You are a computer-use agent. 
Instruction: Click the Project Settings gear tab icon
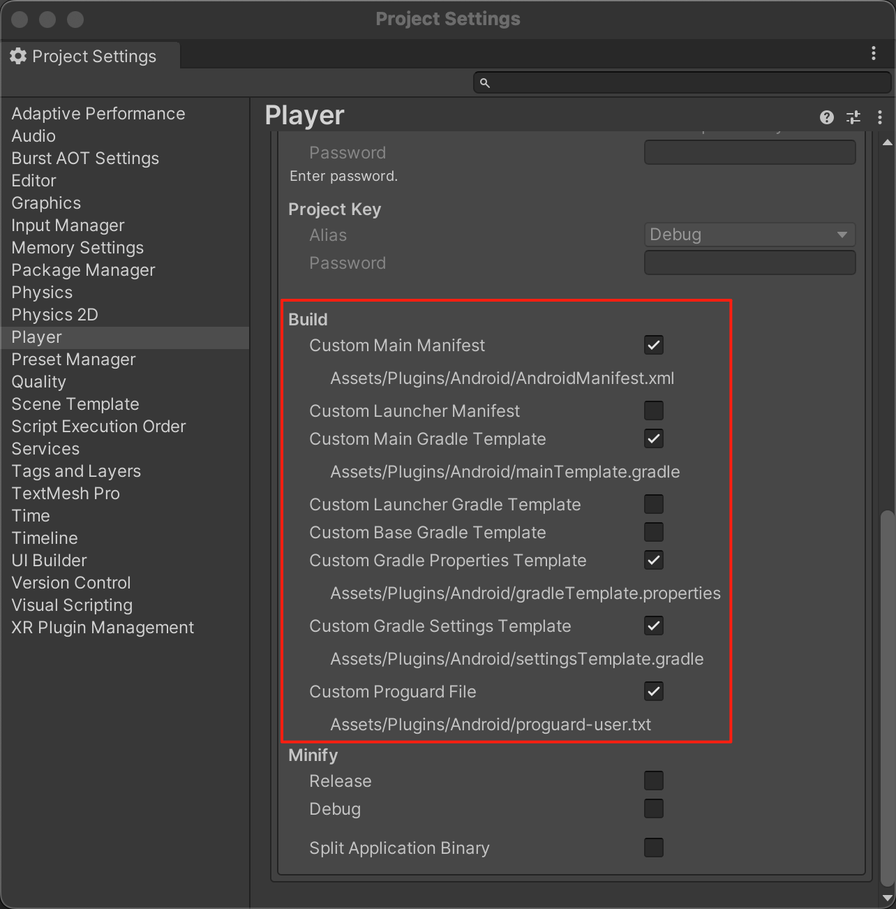click(x=19, y=57)
